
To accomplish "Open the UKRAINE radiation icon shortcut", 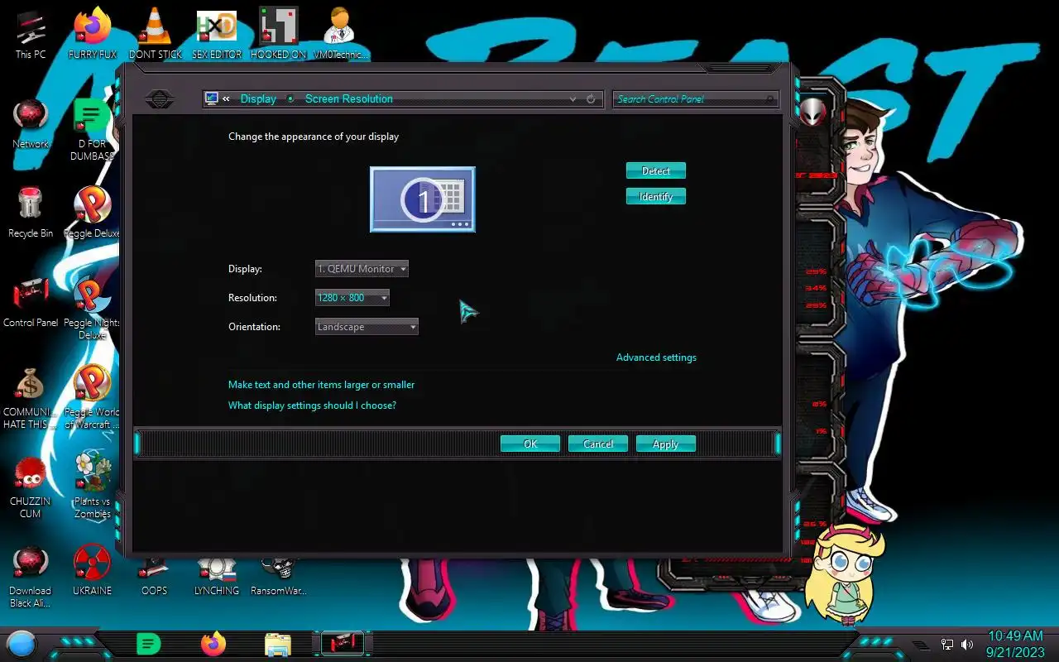I will (x=92, y=569).
